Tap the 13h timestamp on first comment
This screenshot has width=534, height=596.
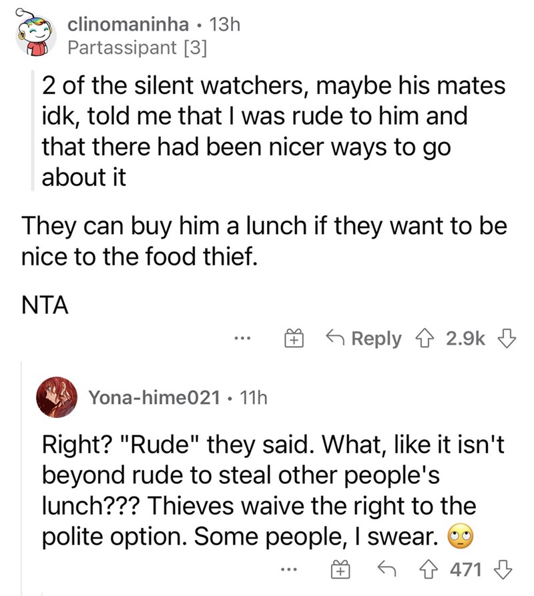[224, 25]
